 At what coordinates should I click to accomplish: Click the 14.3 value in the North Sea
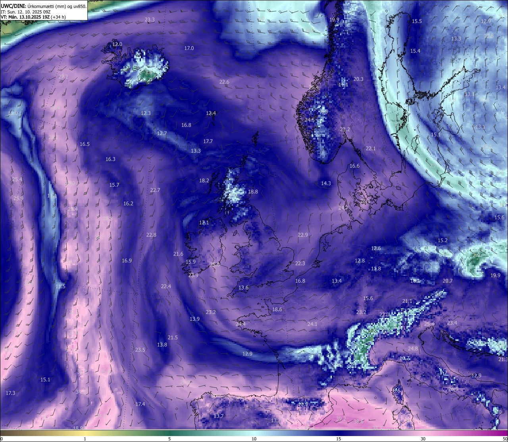(x=326, y=184)
